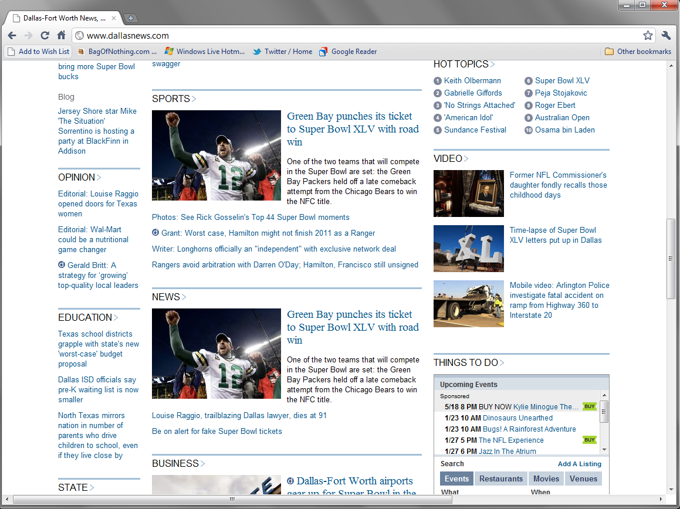The image size is (680, 509).
Task: Select the Venues tab
Action: coord(583,479)
